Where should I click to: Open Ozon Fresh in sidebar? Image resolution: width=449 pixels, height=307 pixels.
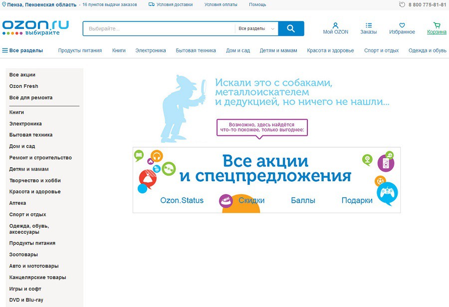pyautogui.click(x=24, y=86)
